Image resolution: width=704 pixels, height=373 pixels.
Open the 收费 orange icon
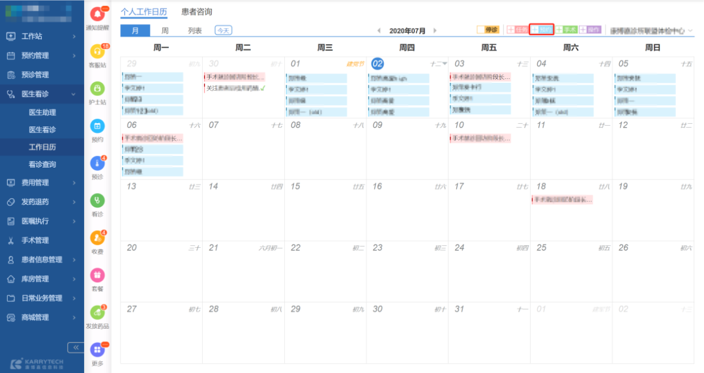click(97, 238)
